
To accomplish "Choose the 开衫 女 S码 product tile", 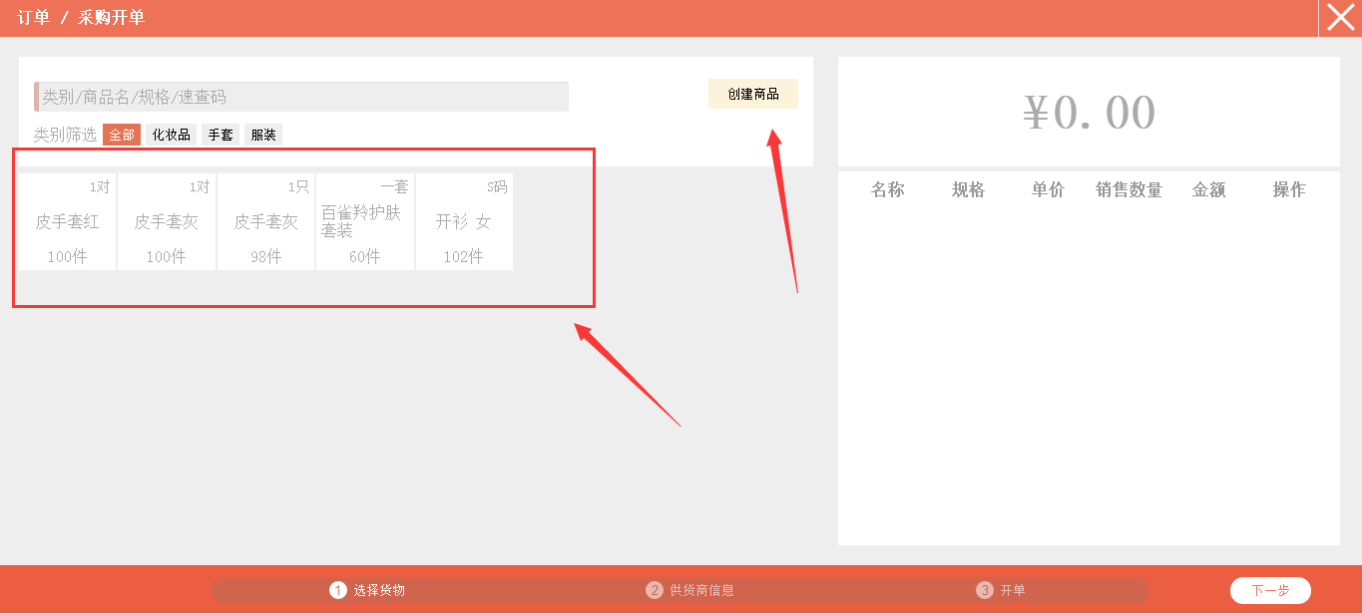I will 464,221.
